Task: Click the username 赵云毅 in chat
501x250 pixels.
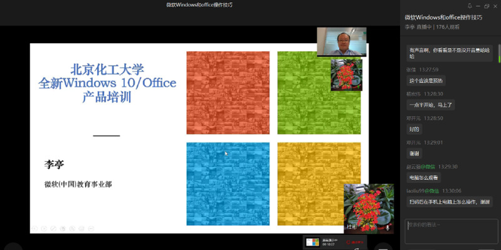Action: coord(413,167)
